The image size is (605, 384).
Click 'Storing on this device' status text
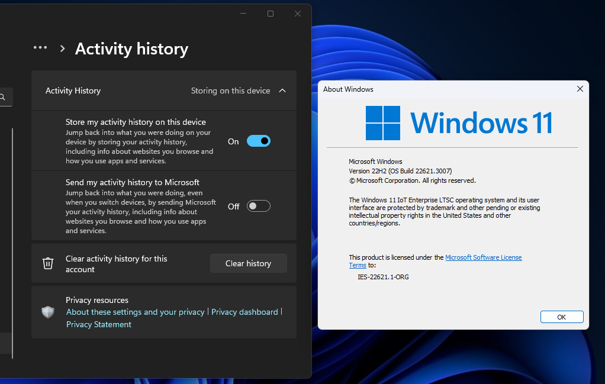tap(230, 91)
